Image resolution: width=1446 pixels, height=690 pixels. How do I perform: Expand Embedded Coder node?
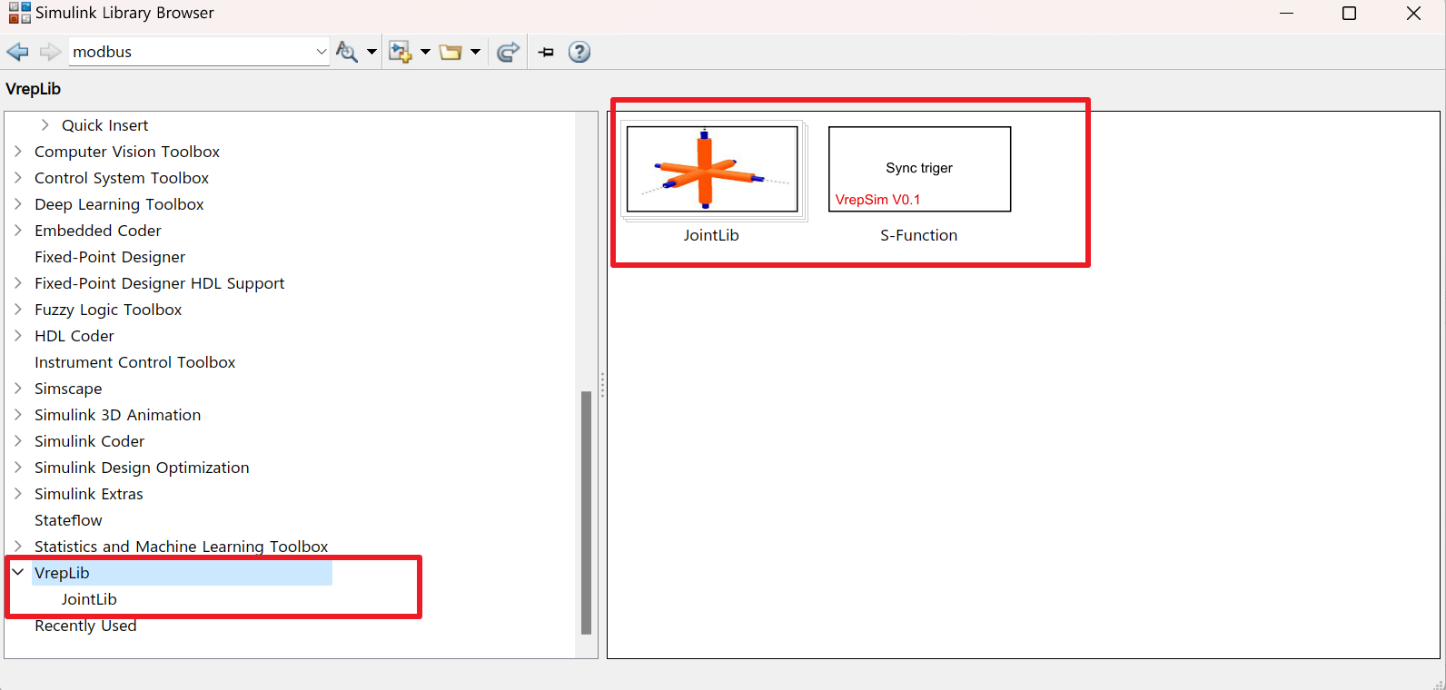click(17, 231)
